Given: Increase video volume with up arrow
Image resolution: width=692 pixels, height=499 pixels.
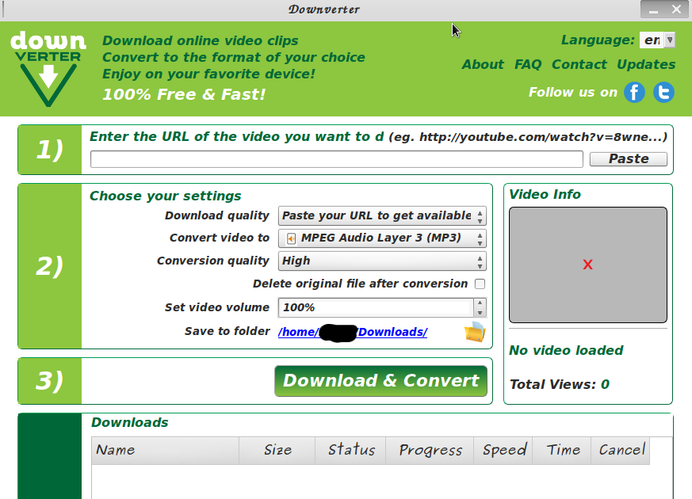Looking at the screenshot, I should pyautogui.click(x=480, y=303).
